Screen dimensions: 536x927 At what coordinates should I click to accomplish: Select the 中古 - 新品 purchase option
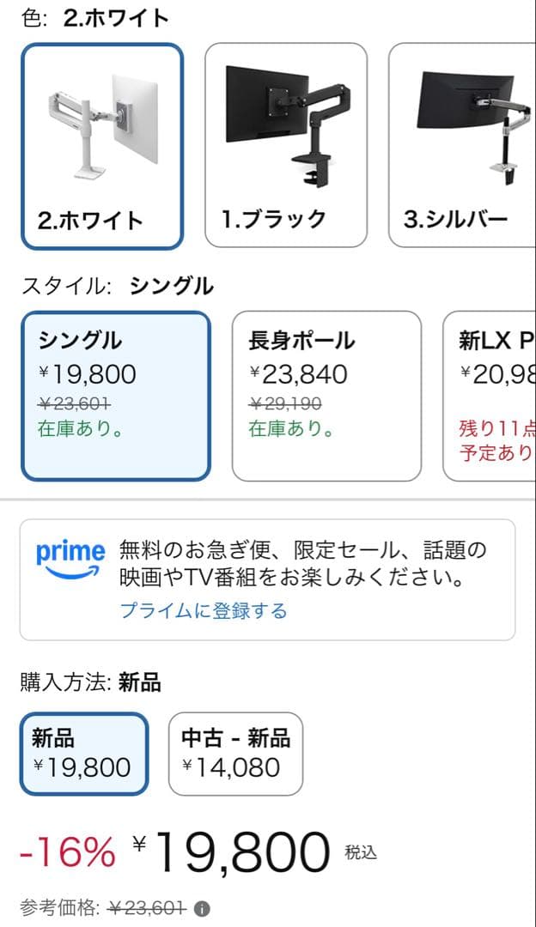tap(235, 752)
